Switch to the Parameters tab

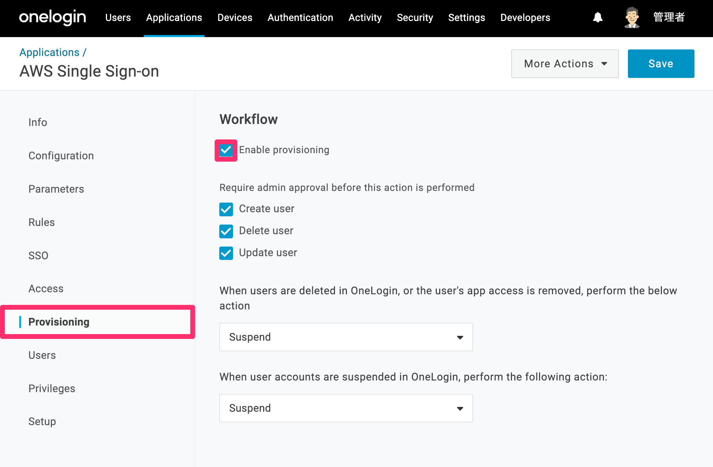point(56,189)
